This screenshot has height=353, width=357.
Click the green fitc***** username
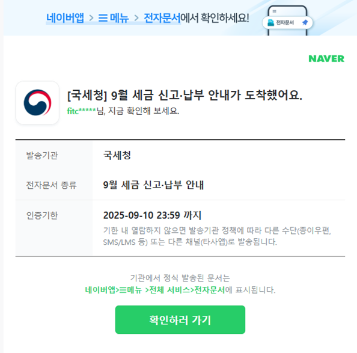coord(82,111)
